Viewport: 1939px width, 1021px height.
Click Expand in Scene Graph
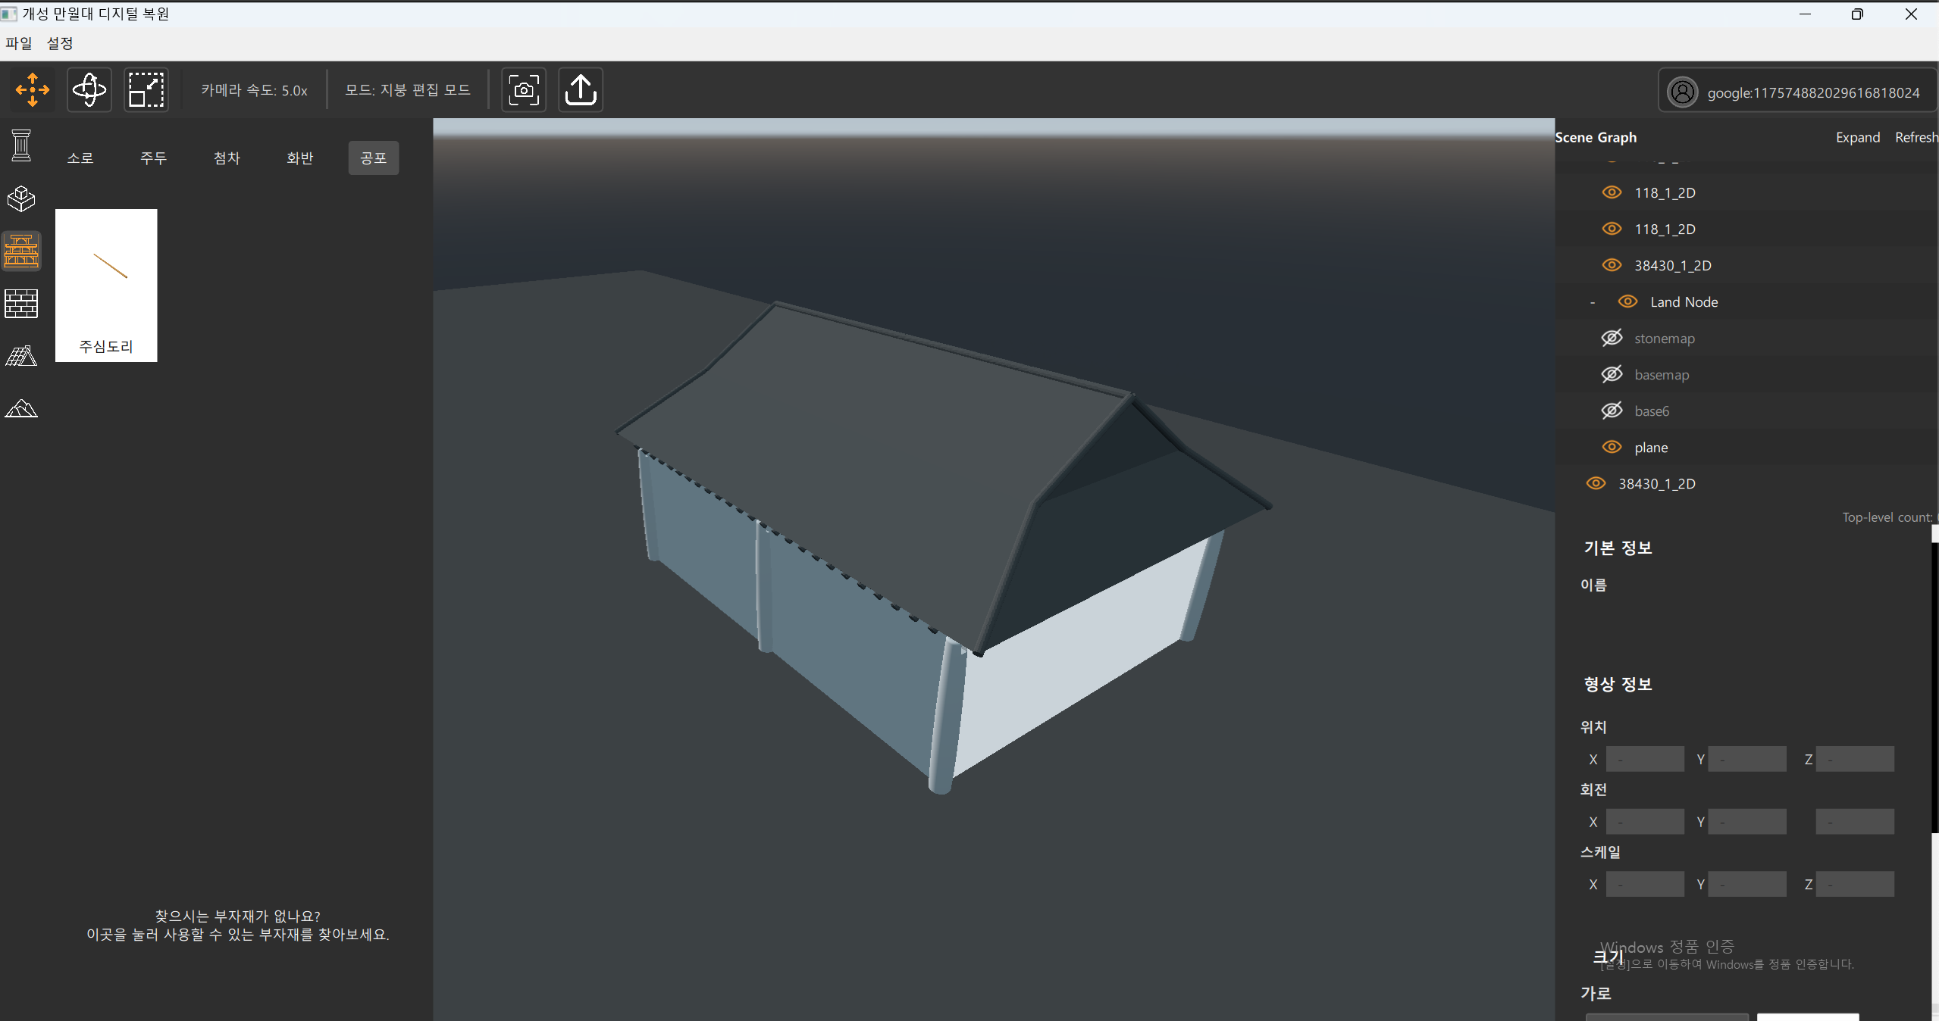tap(1857, 137)
